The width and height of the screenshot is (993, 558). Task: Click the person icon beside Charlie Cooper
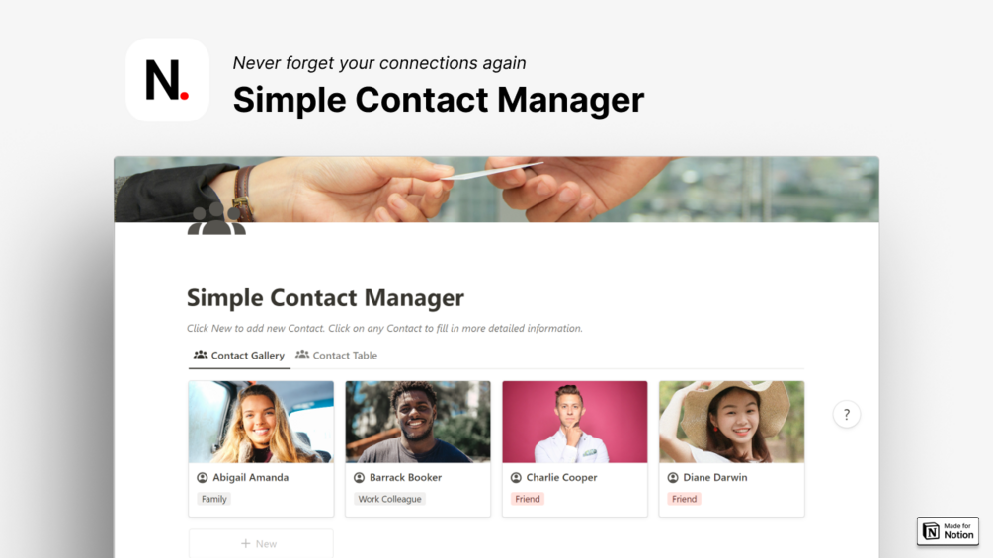[516, 478]
